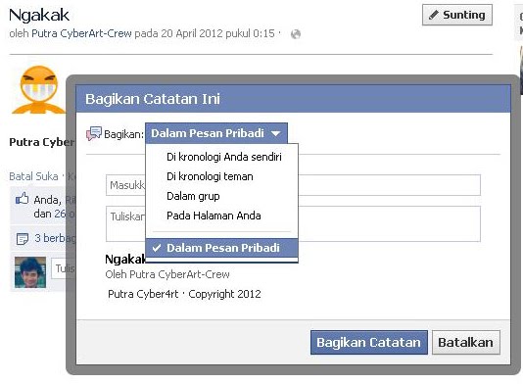Viewport: 523px width, 384px height.
Task: Click Batal Suka unlike link
Action: point(33,176)
